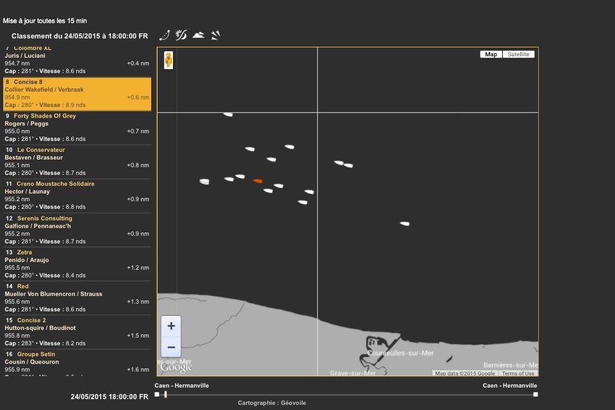Switch the map to Satellite view
The width and height of the screenshot is (615, 410).
(520, 54)
